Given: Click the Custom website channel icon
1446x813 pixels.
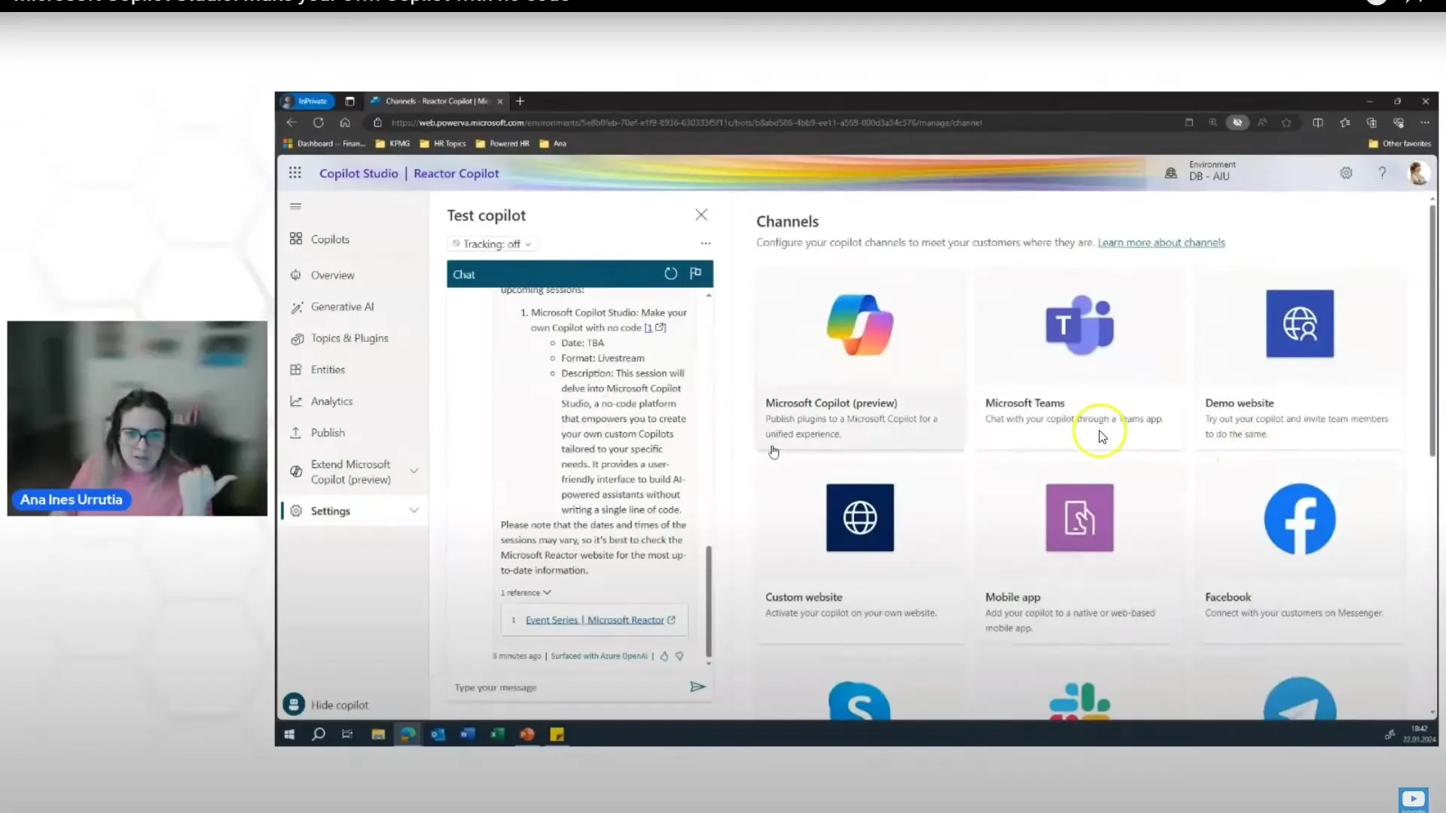Looking at the screenshot, I should click(x=859, y=516).
